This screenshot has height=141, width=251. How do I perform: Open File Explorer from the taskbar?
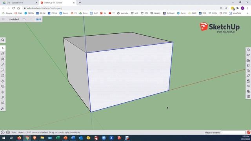(42, 138)
